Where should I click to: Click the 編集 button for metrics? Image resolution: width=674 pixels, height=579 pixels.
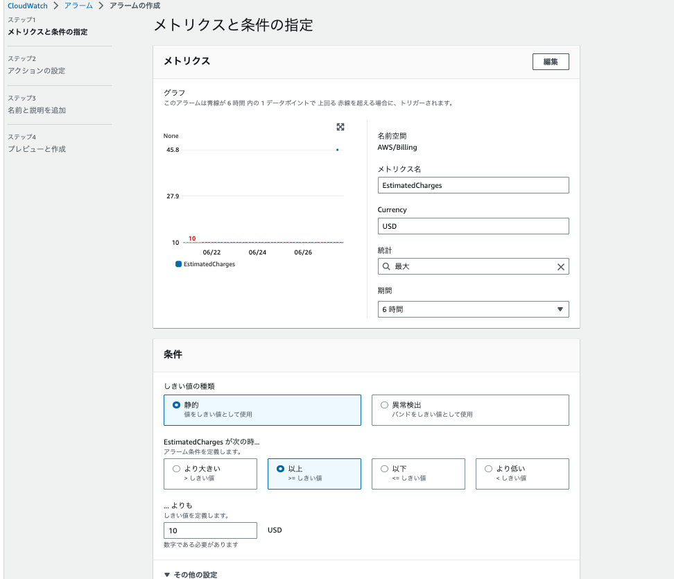pyautogui.click(x=550, y=62)
